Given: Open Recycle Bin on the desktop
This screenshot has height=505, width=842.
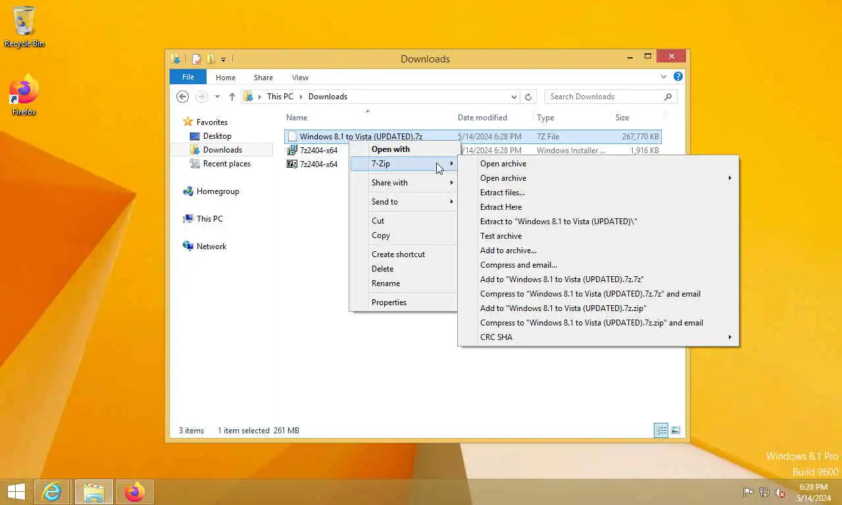Looking at the screenshot, I should [x=24, y=27].
